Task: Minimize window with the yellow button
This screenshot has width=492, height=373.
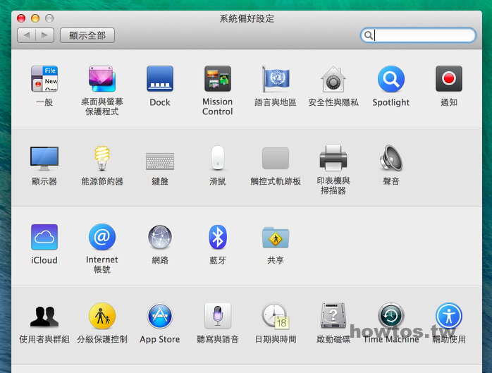Action: (x=35, y=18)
